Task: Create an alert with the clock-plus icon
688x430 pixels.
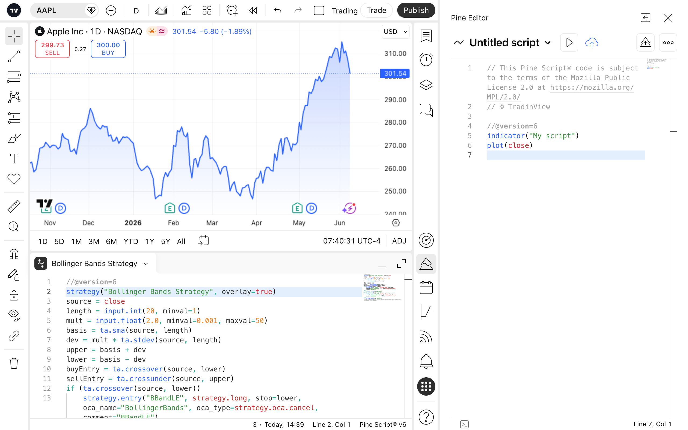Action: (232, 10)
